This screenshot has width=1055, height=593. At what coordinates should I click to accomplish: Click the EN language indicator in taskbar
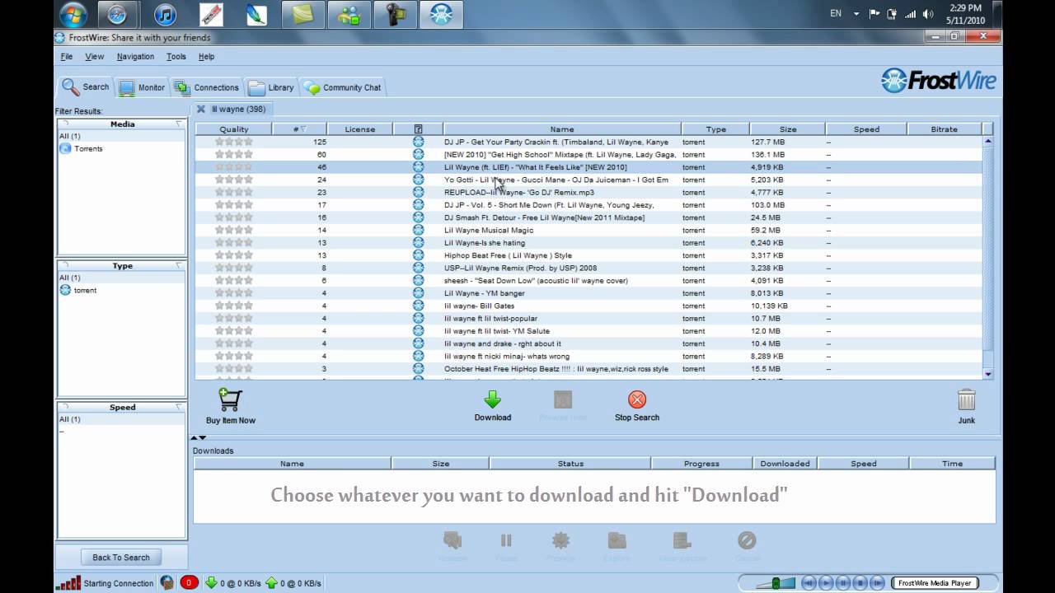pos(836,14)
